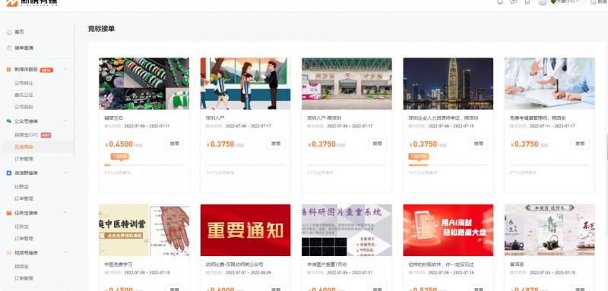
Task: Click the 视频号接单 infinity icon
Action: [9, 252]
